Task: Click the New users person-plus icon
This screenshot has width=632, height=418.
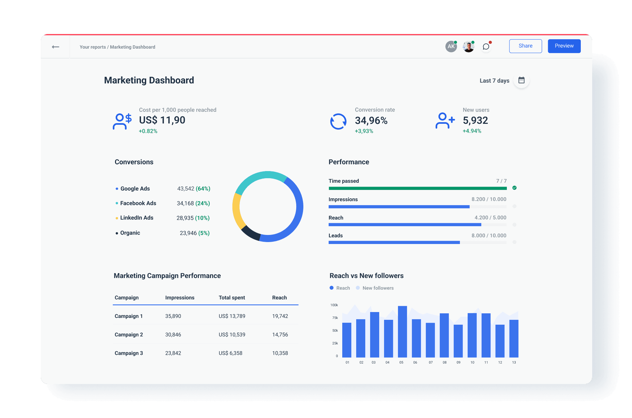Action: click(445, 120)
